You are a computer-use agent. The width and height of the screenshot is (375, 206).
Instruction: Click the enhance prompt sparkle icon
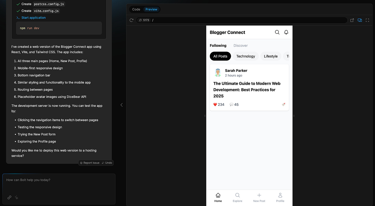point(16,198)
